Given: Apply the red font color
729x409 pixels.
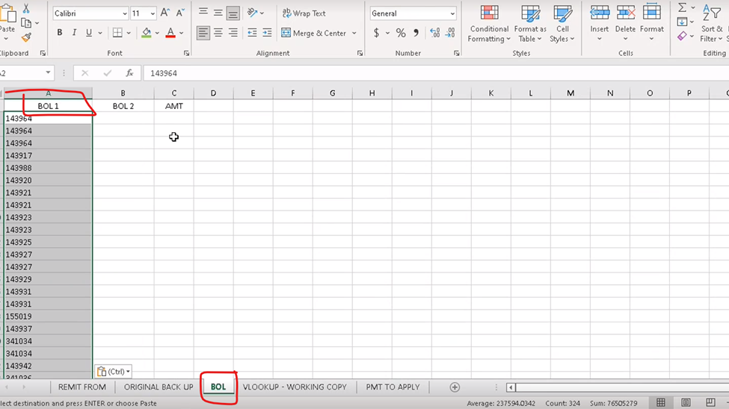Looking at the screenshot, I should pos(170,33).
